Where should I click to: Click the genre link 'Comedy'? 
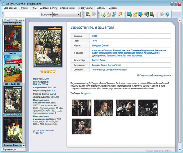click(x=106, y=45)
